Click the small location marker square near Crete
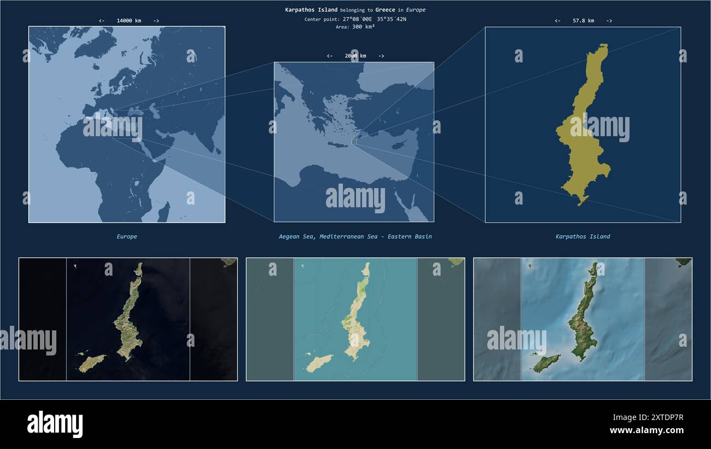711x449 pixels. pyautogui.click(x=354, y=142)
